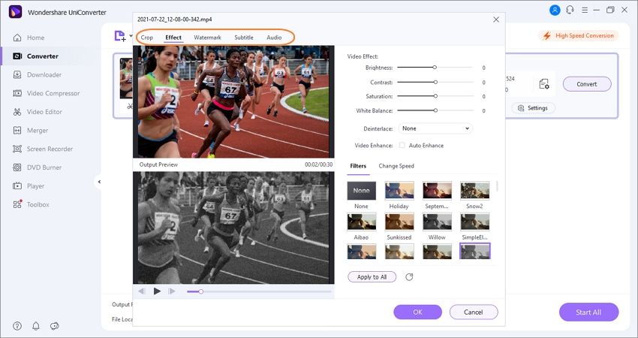Apply the Snow2 filter
Screen dimensions: 638x338
coord(475,191)
